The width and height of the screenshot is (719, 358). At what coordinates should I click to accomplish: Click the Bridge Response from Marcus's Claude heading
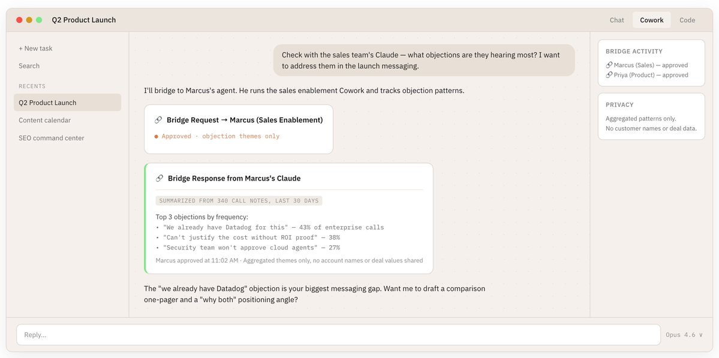(x=234, y=178)
